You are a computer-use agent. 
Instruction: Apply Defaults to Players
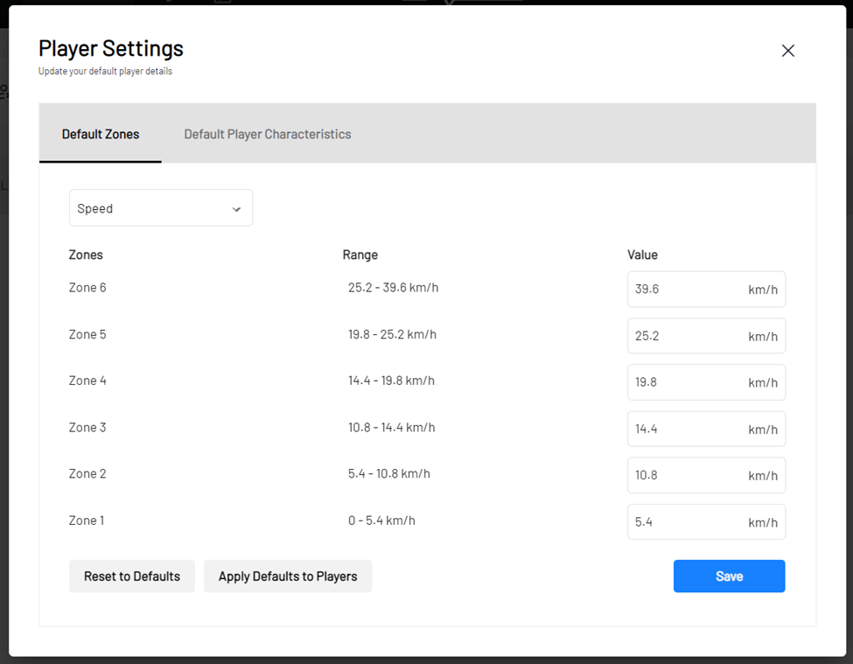288,577
